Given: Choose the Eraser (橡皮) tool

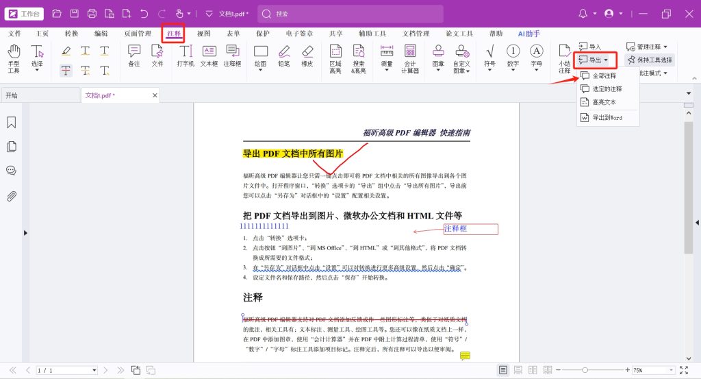Looking at the screenshot, I should (x=307, y=56).
